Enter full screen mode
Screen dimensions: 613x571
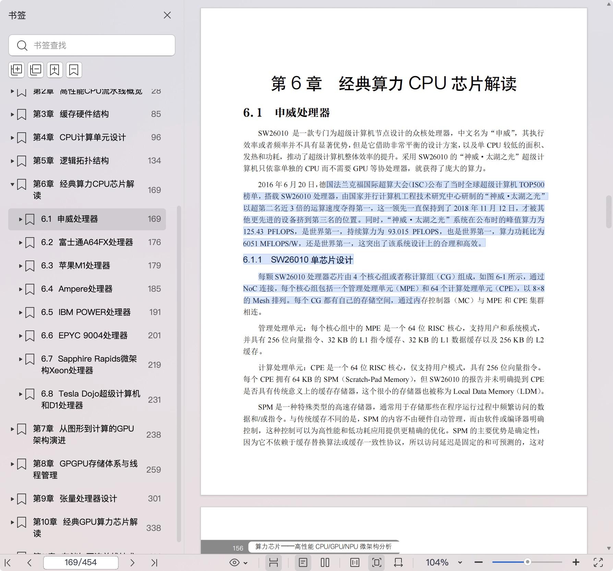point(598,562)
